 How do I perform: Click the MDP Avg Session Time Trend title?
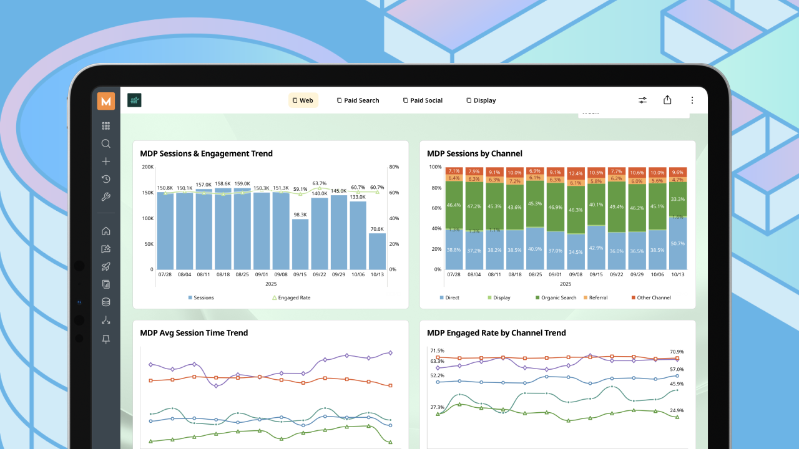pyautogui.click(x=194, y=333)
